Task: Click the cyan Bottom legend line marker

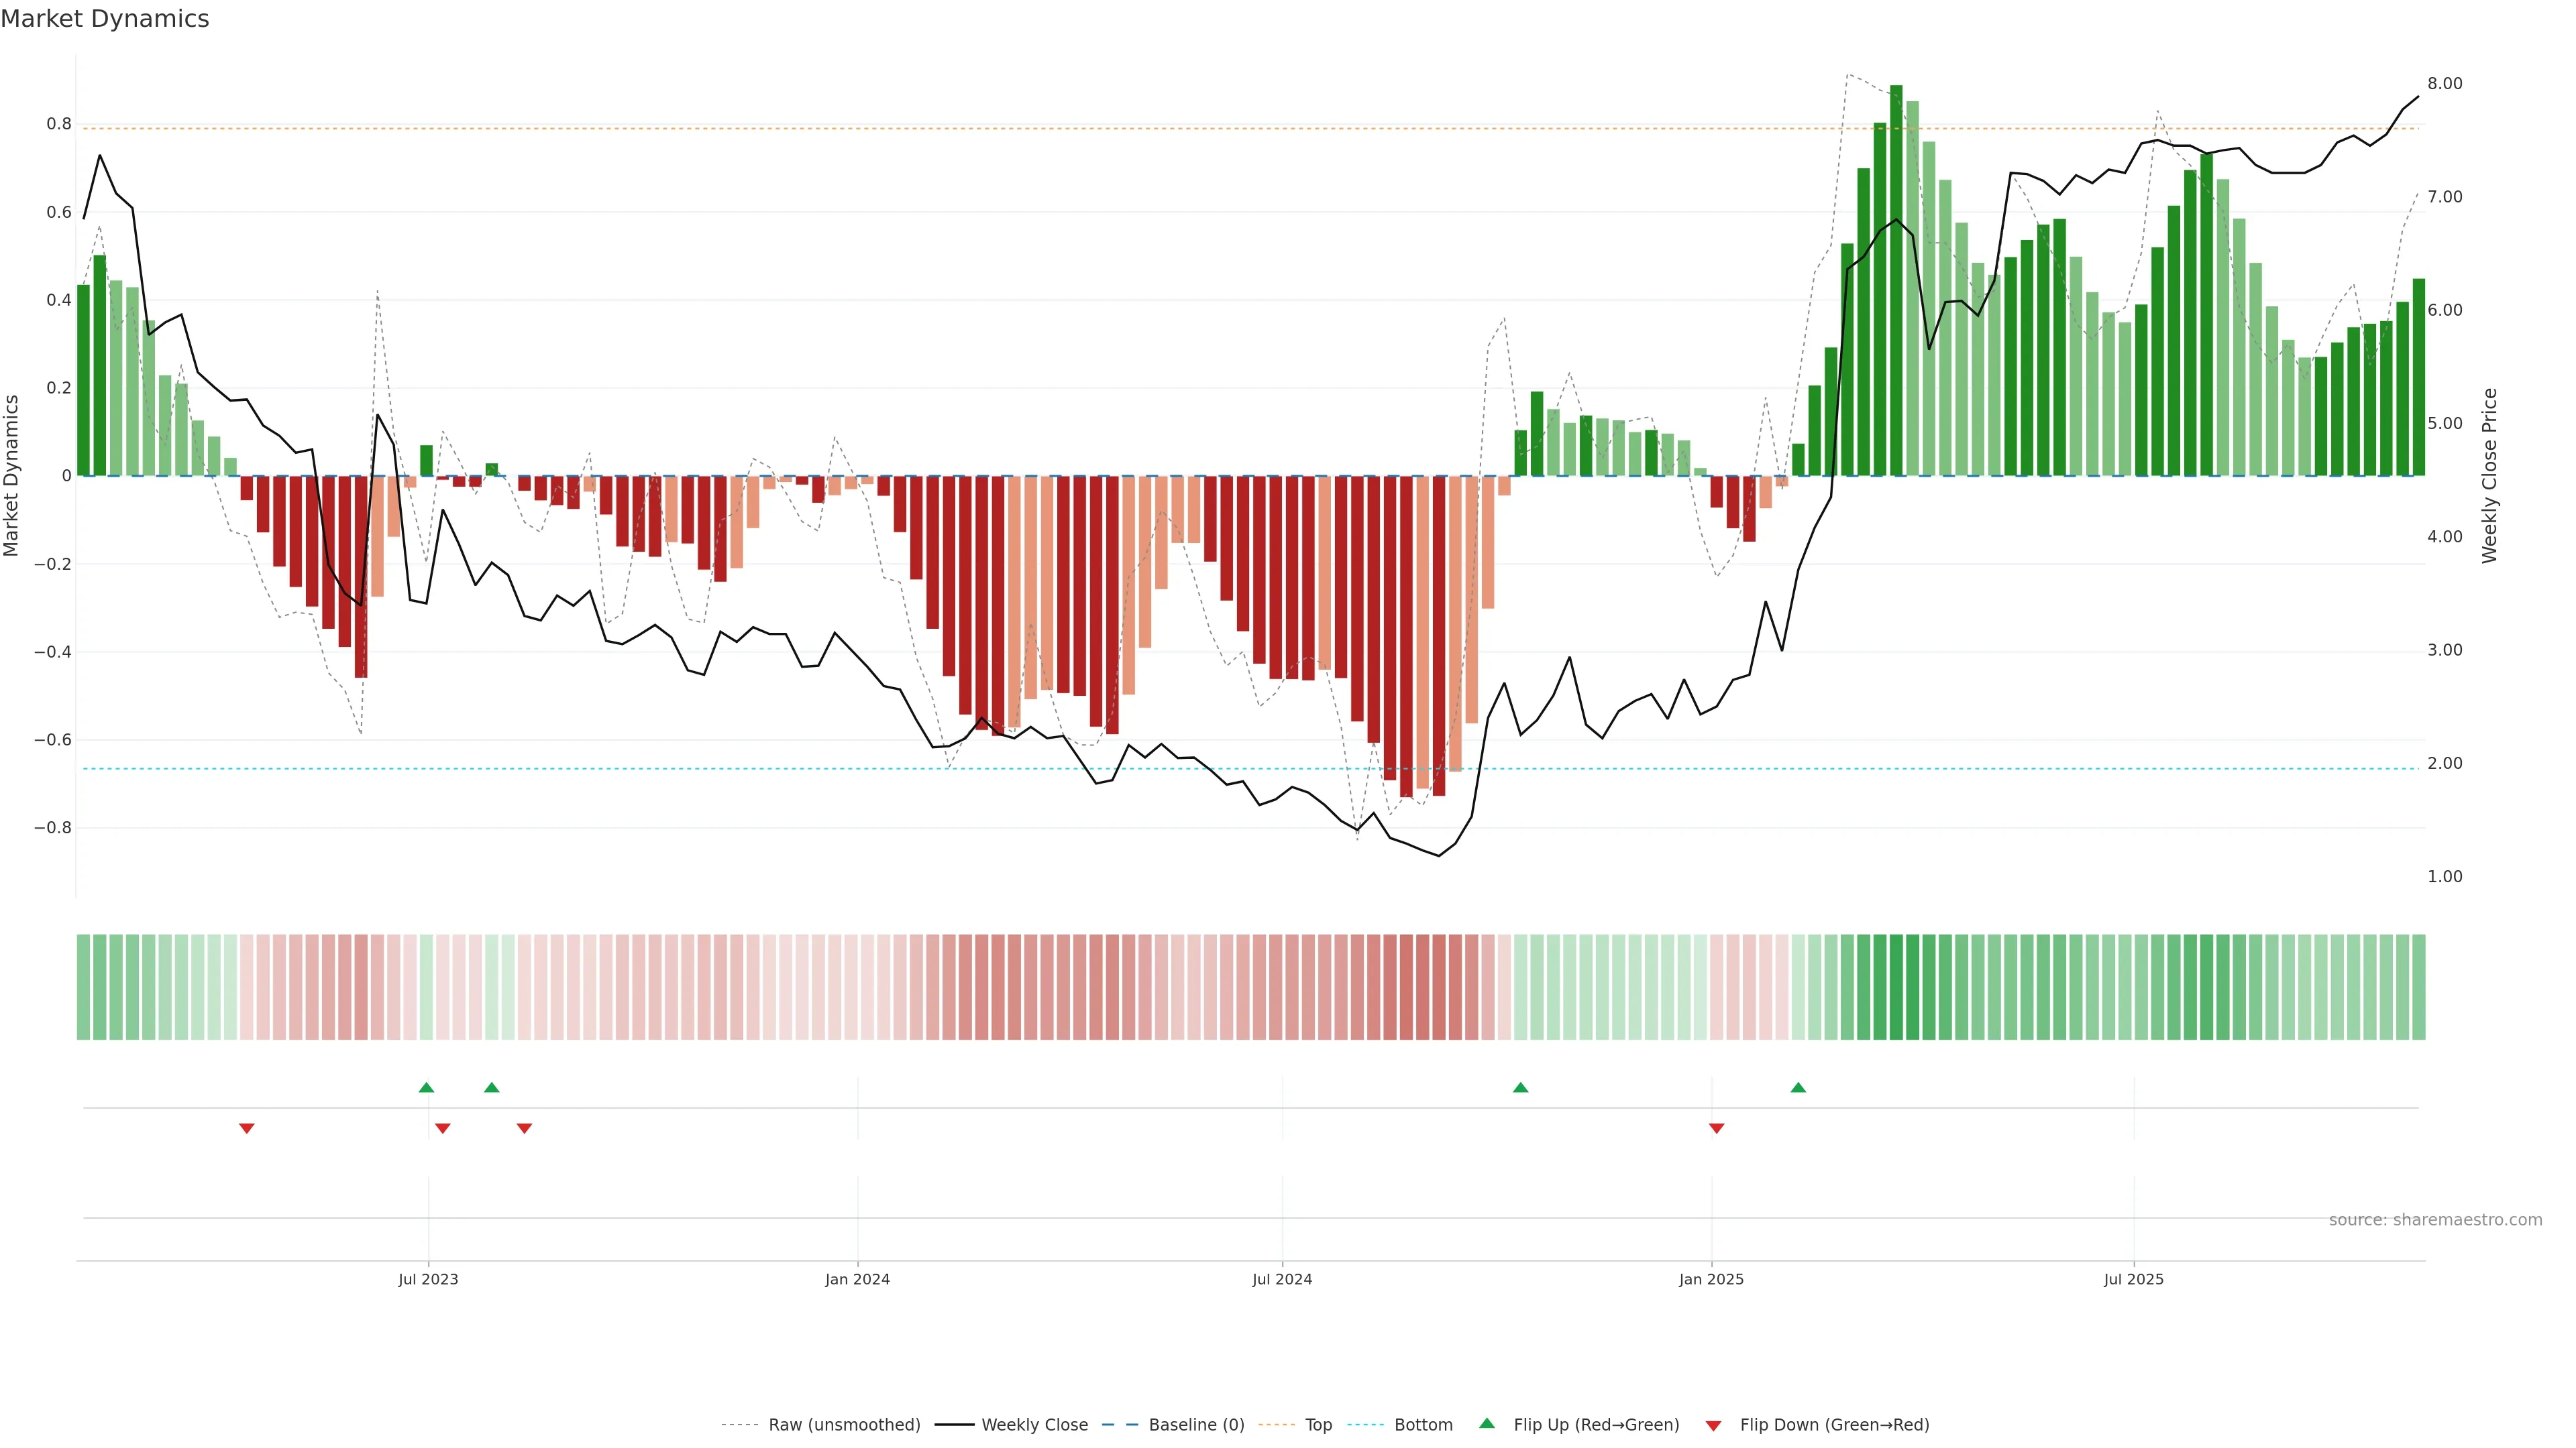Action: click(x=1366, y=1425)
